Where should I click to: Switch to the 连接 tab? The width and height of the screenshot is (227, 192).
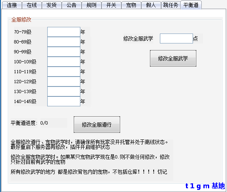12,5
